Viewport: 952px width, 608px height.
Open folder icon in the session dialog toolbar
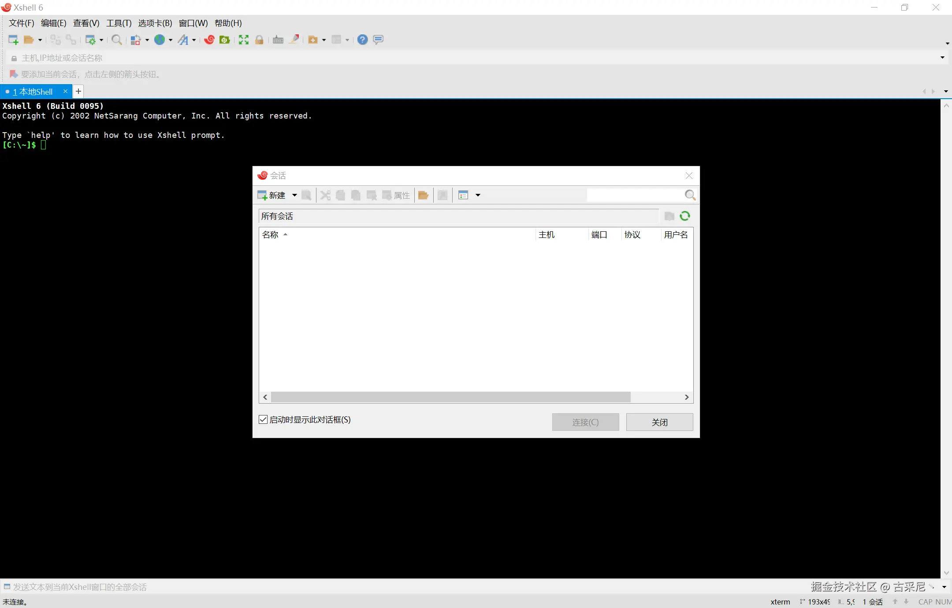coord(423,195)
